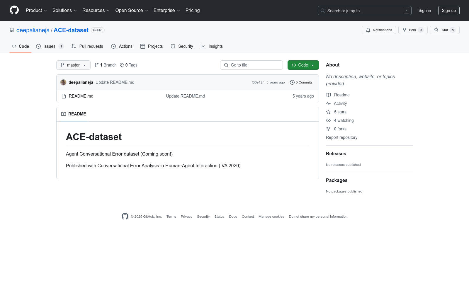Open the master branch selector
The image size is (469, 293).
point(73,65)
